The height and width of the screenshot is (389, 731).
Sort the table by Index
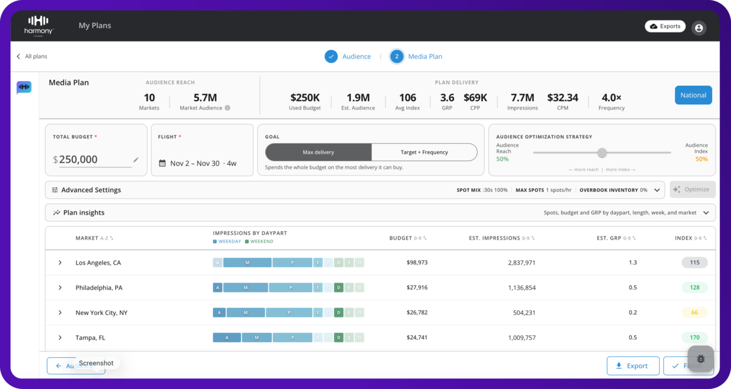691,238
